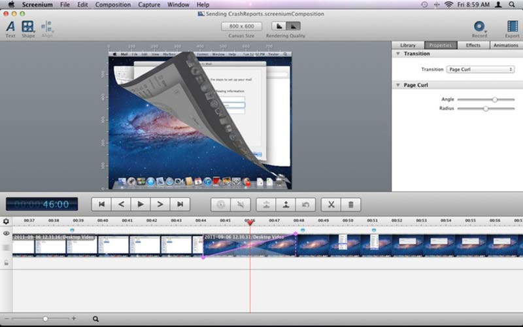Collapse the Page Curl section
523x327 pixels.
coord(398,85)
